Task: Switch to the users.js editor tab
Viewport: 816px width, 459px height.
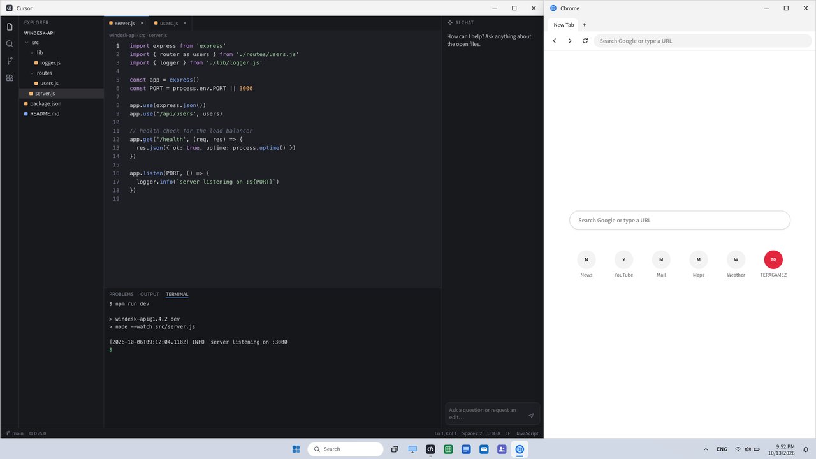Action: coord(170,23)
